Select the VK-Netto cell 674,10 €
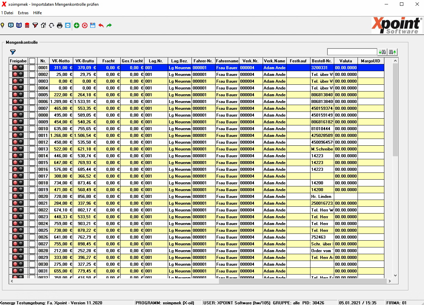This screenshot has width=424, height=305. 61,210
